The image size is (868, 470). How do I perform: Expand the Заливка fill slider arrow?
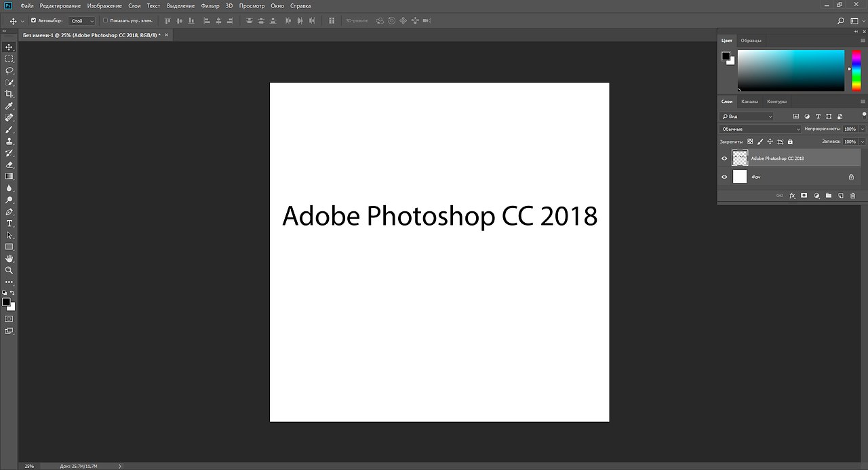coord(863,142)
